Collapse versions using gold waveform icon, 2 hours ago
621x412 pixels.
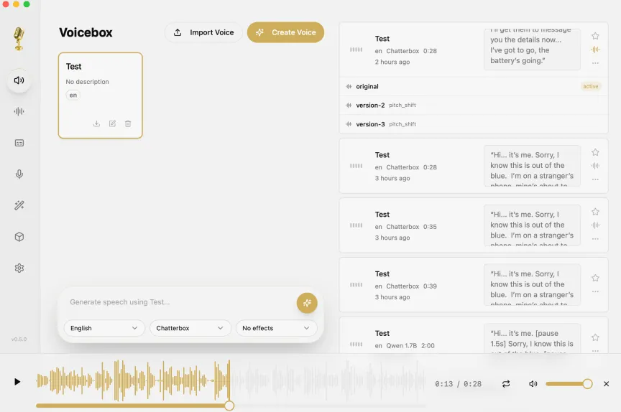595,50
